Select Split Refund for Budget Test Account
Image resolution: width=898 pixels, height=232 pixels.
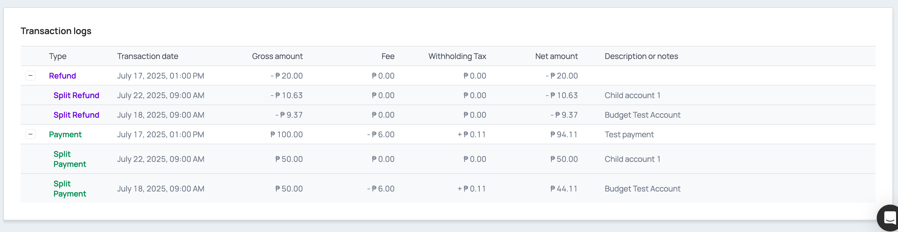point(76,115)
